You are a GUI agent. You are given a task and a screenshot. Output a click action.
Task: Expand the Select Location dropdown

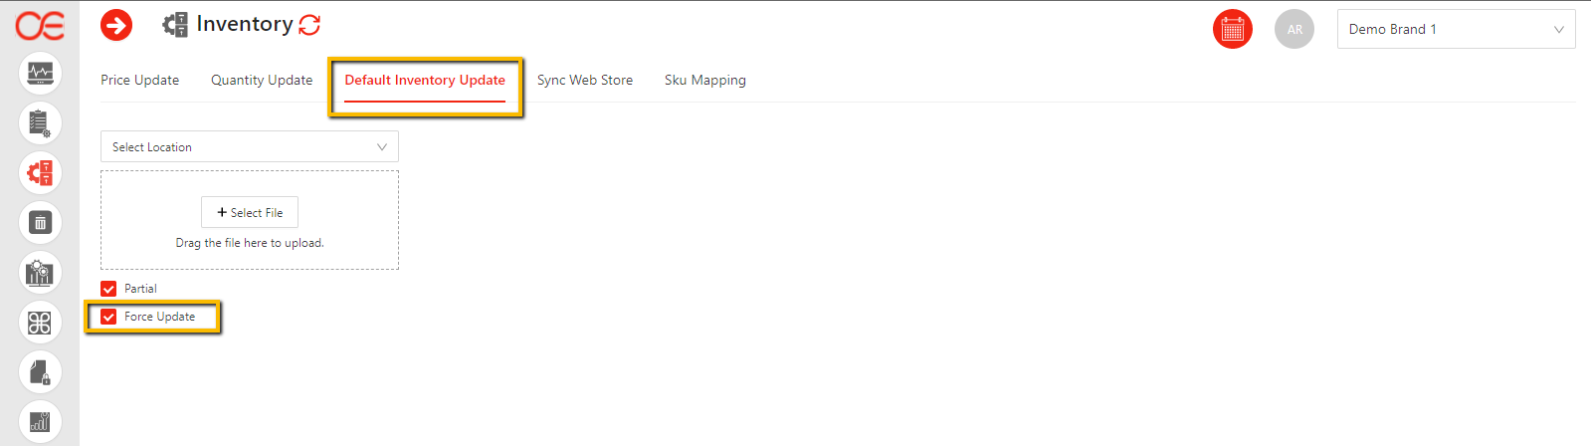249,146
